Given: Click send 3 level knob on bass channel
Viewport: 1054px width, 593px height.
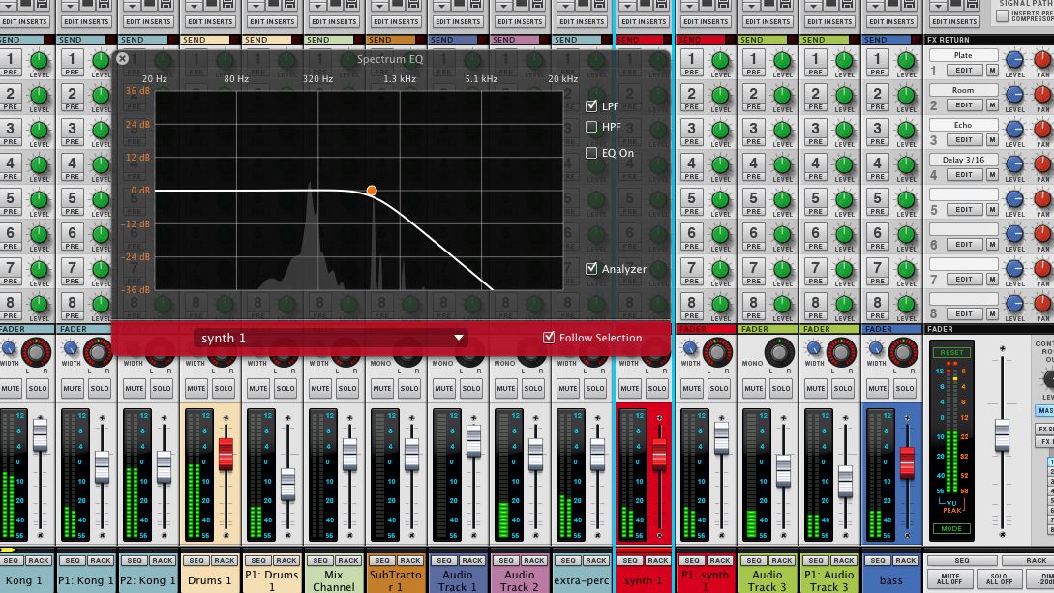Looking at the screenshot, I should [x=906, y=129].
